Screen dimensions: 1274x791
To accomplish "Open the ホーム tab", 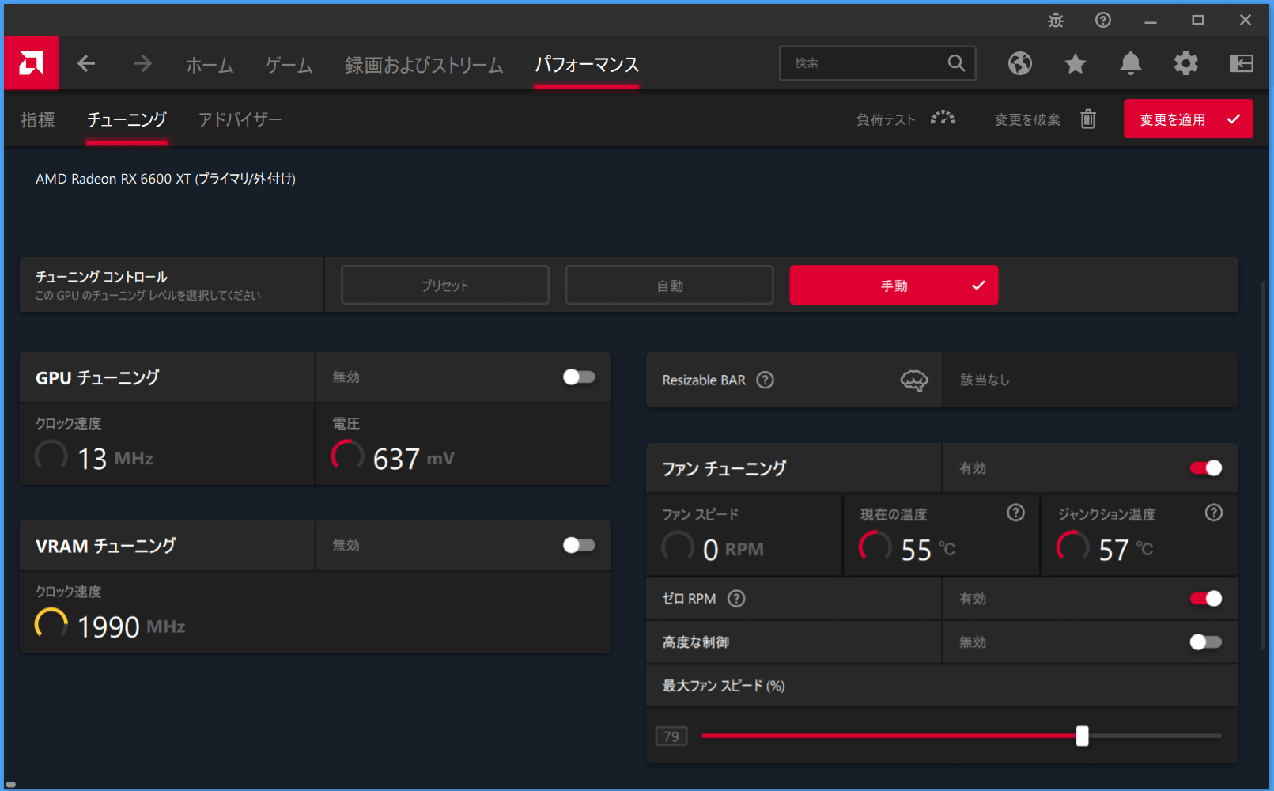I will [210, 65].
